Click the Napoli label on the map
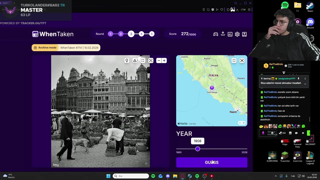Image resolution: width=320 pixels, height=180 pixels. tap(233, 112)
